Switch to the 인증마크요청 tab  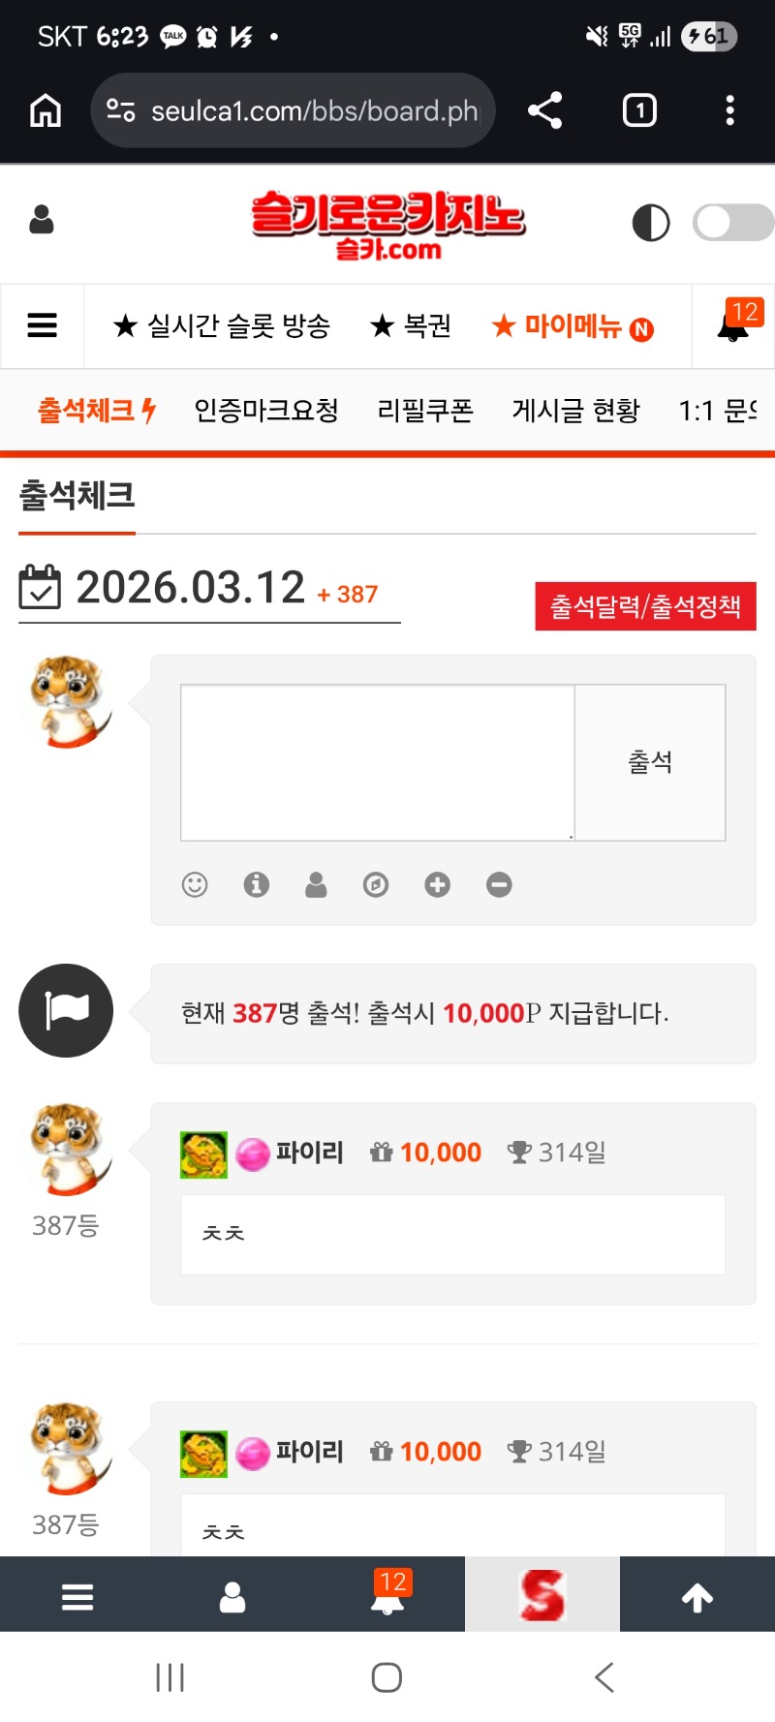pyautogui.click(x=266, y=411)
